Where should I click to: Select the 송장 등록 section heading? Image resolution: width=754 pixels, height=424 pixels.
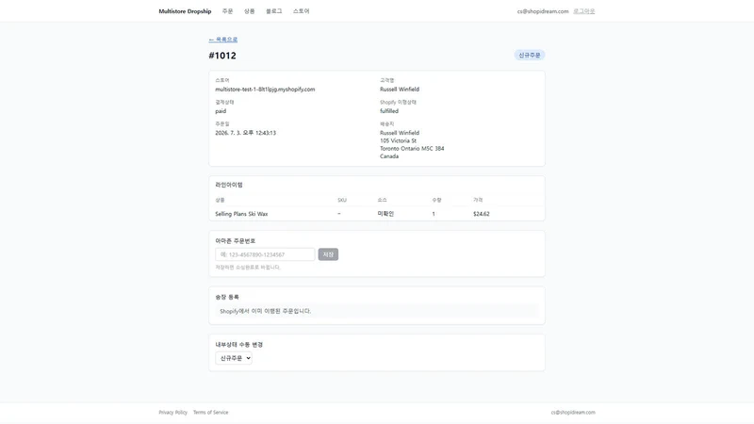pos(227,297)
